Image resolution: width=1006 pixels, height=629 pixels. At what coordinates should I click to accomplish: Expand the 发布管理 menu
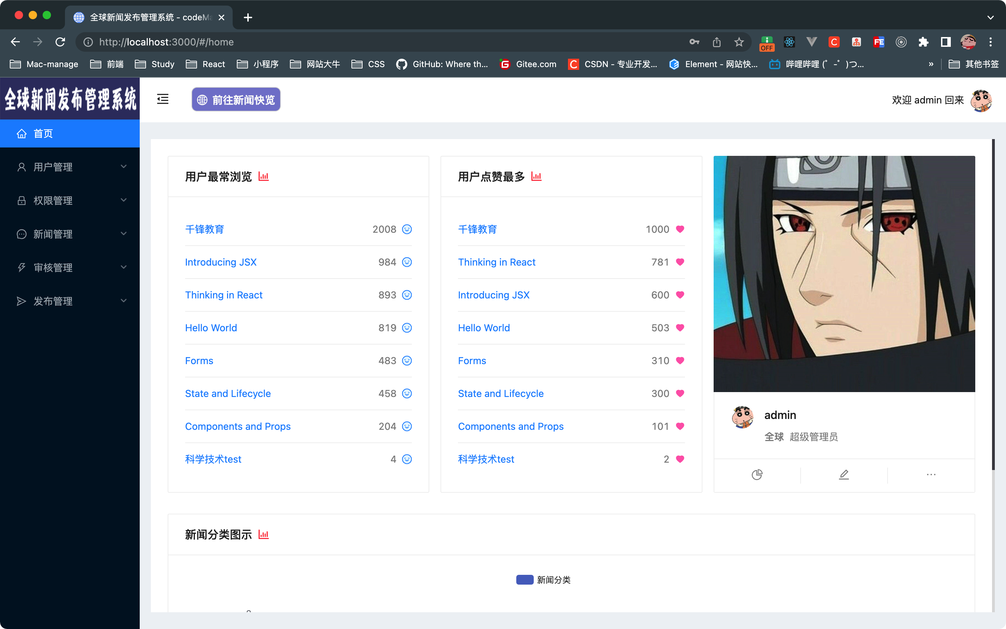(70, 301)
